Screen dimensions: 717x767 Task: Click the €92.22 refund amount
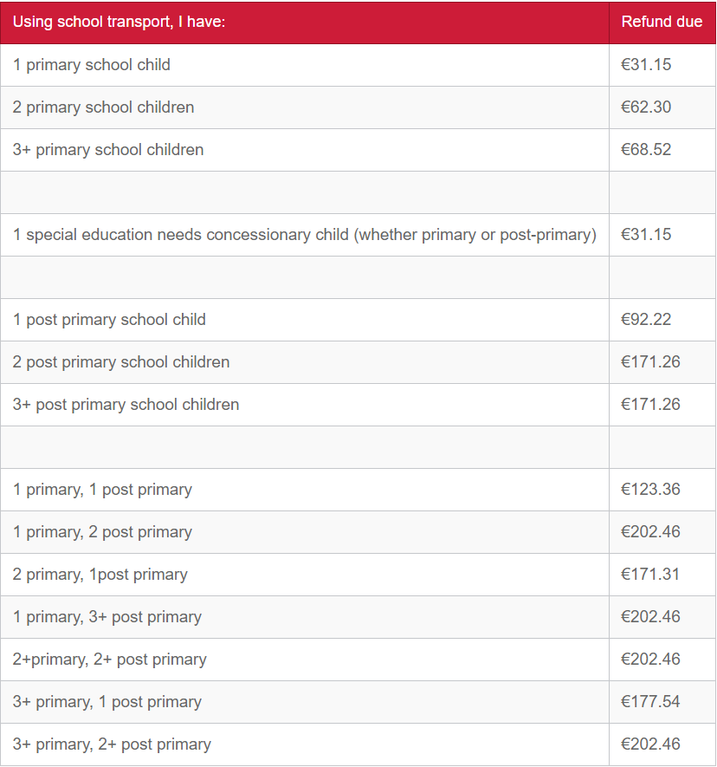(x=646, y=320)
